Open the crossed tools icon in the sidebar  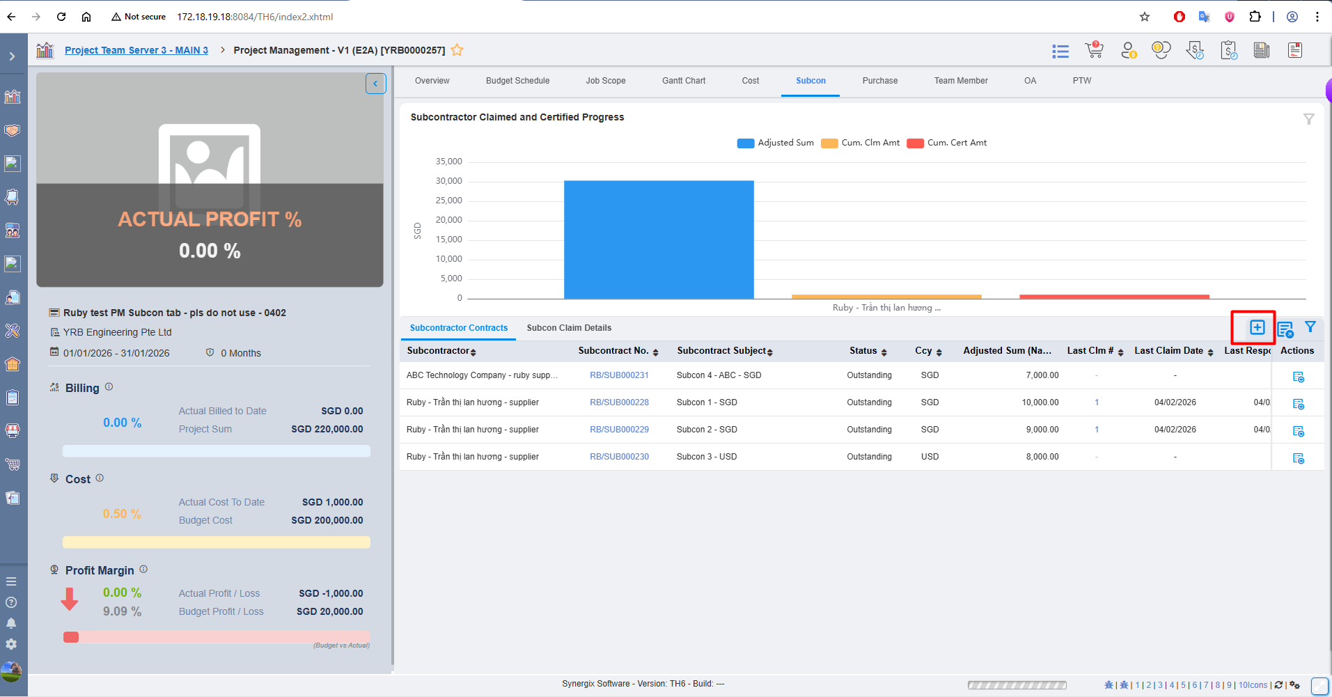[x=13, y=331]
